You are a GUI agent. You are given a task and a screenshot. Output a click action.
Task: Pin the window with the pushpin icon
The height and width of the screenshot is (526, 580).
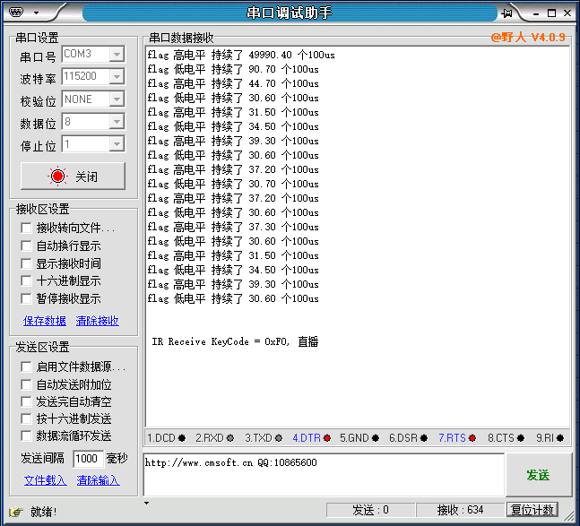click(506, 13)
